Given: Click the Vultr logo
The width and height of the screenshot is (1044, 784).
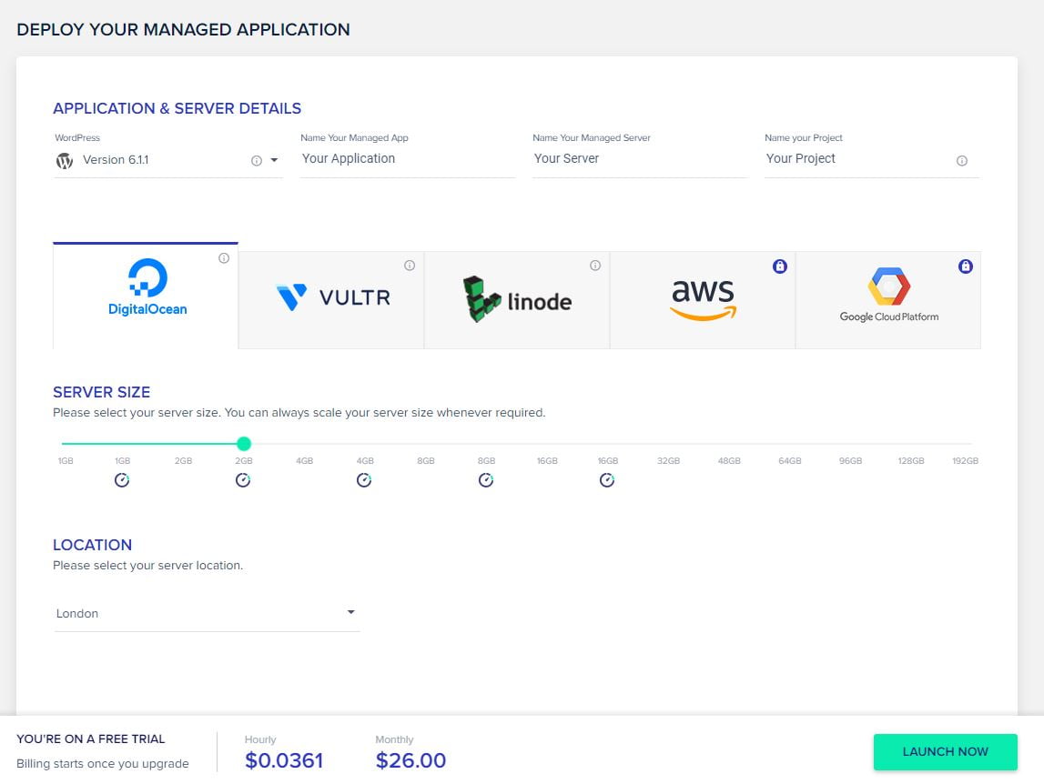Looking at the screenshot, I should (330, 297).
